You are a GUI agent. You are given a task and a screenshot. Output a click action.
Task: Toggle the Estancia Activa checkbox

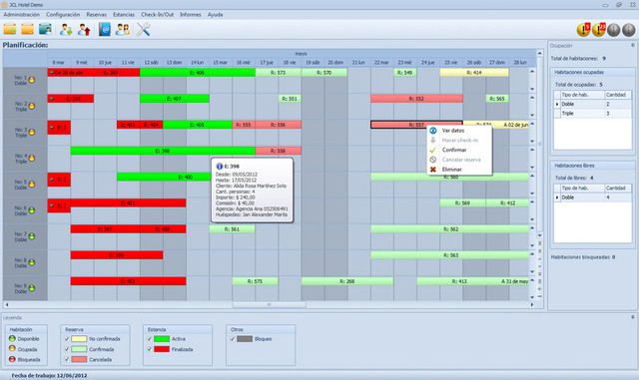150,339
